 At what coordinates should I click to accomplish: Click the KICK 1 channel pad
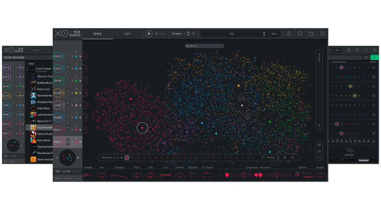pos(58,142)
